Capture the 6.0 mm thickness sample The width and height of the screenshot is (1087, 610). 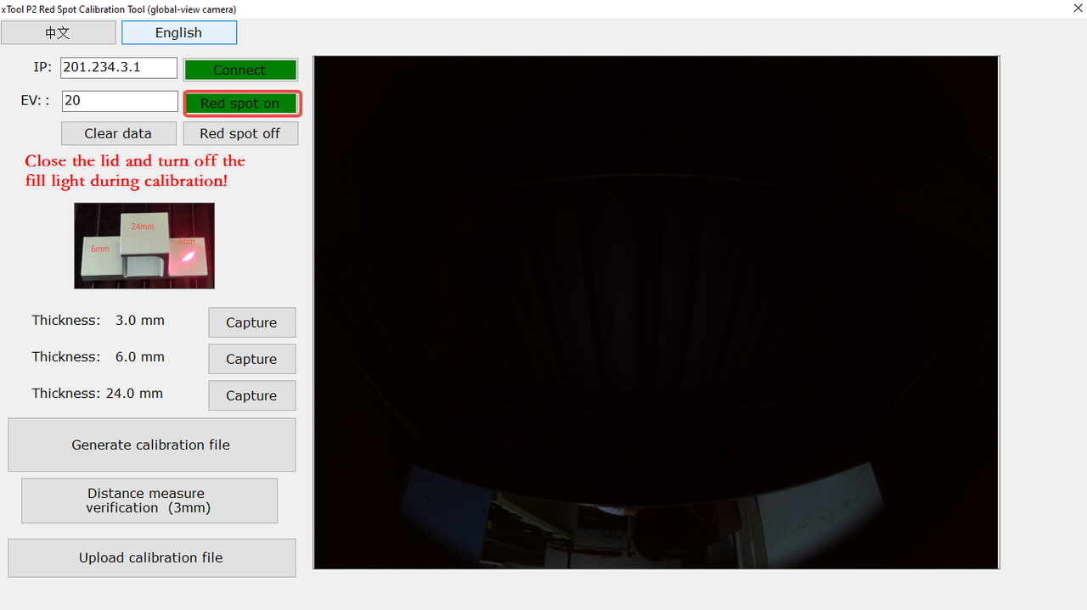point(251,360)
